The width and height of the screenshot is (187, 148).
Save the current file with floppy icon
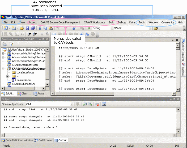click(x=28, y=28)
